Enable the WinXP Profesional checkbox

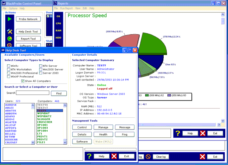click(8, 76)
